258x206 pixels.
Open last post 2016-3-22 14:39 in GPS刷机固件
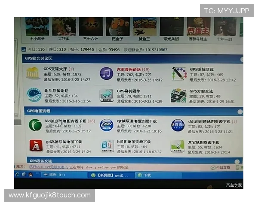pyautogui.click(x=148, y=101)
